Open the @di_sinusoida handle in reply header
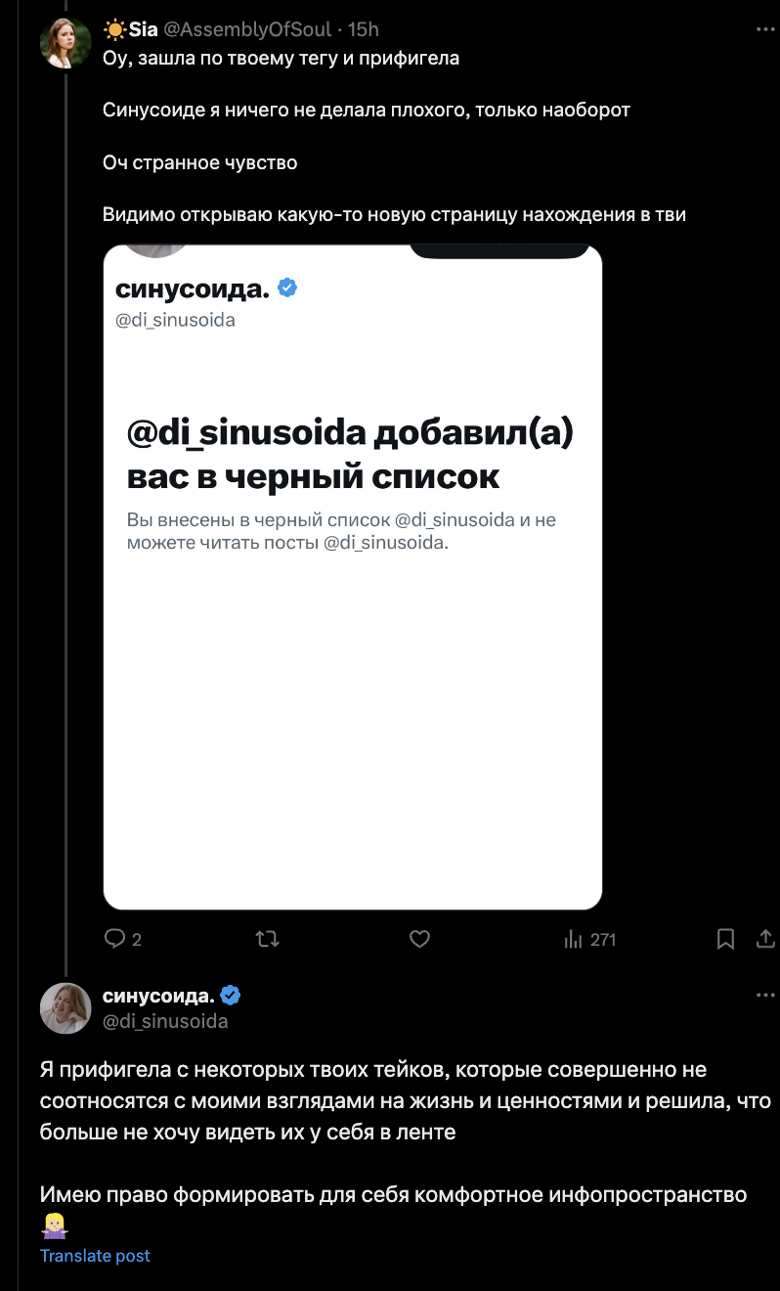Viewport: 780px width, 1291px height. (165, 1022)
